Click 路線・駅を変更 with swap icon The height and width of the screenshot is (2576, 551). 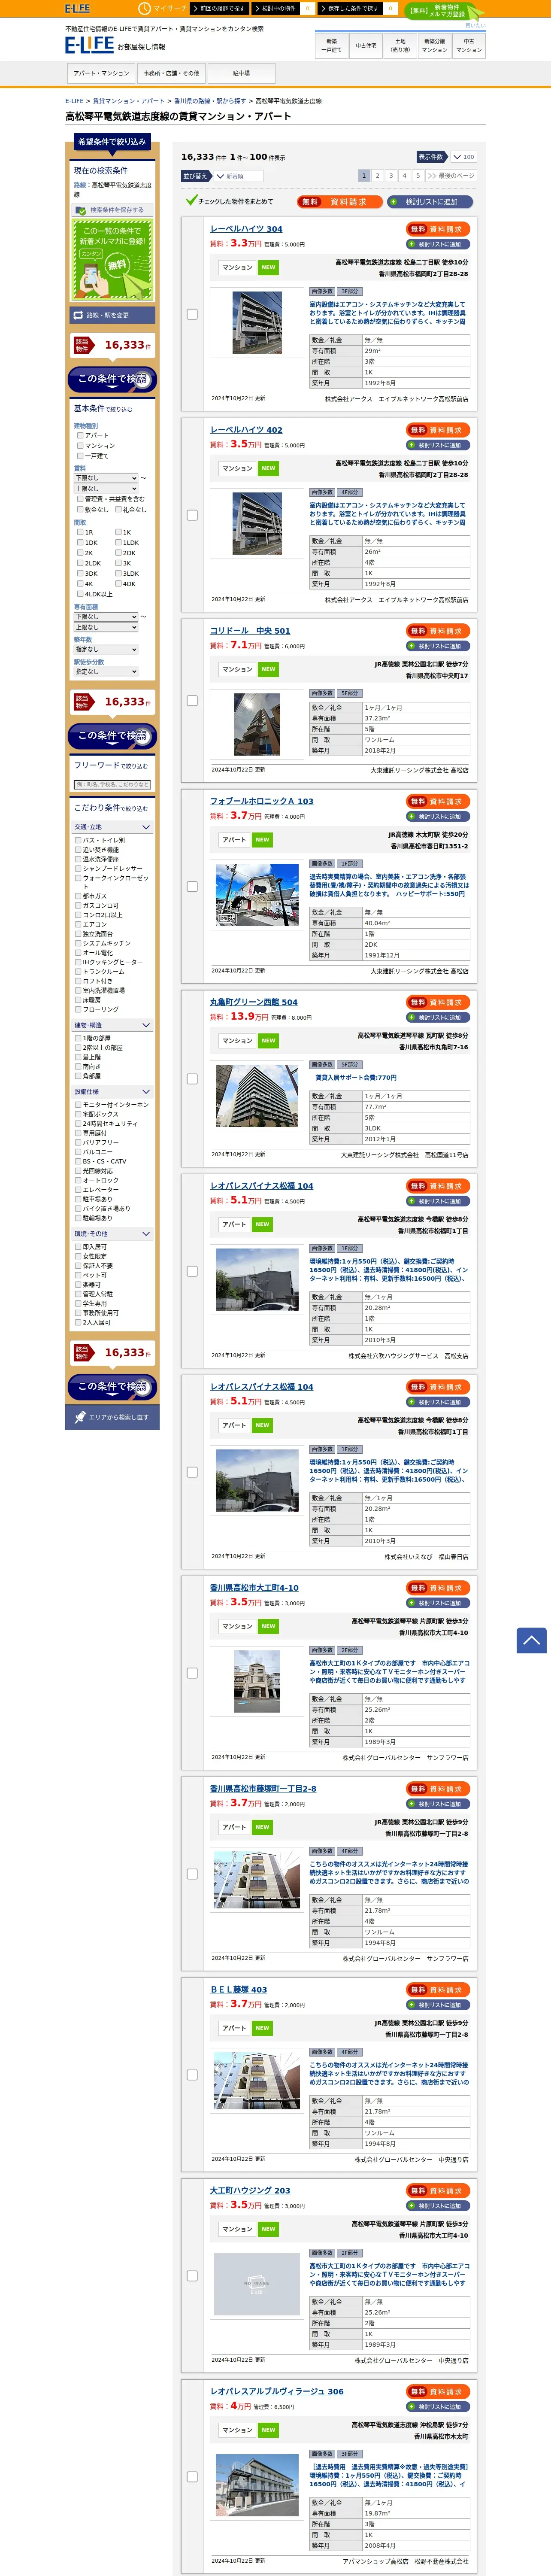tap(112, 315)
